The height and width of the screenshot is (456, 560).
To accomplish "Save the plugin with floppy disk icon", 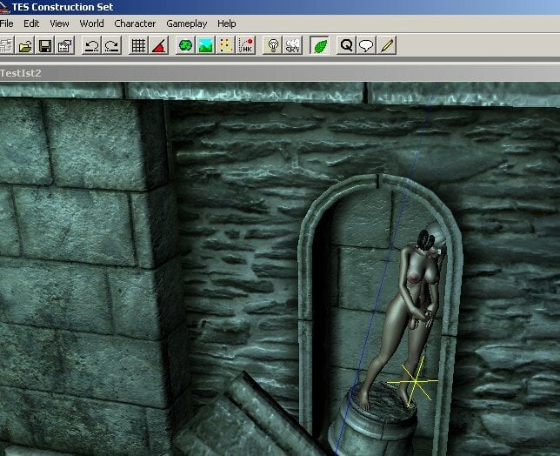I will 45,45.
